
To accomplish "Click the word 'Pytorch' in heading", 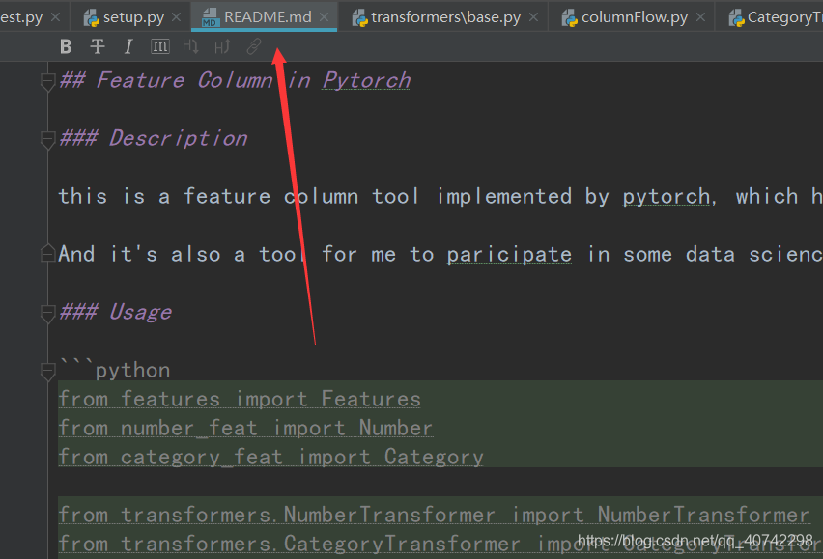I will click(x=366, y=80).
